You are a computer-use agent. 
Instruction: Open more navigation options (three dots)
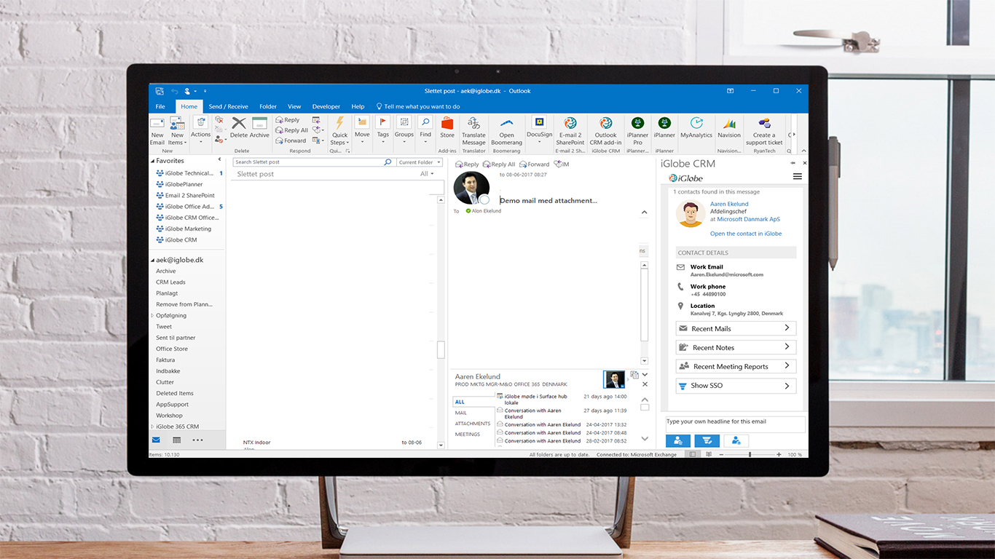(197, 440)
